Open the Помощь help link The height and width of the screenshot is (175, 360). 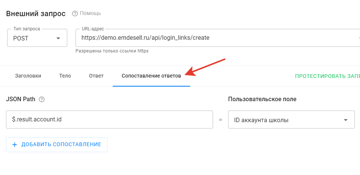tap(90, 13)
